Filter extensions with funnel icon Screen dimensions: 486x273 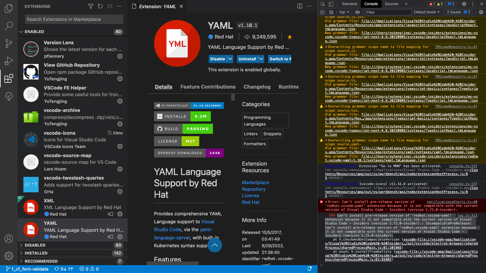[x=91, y=6]
